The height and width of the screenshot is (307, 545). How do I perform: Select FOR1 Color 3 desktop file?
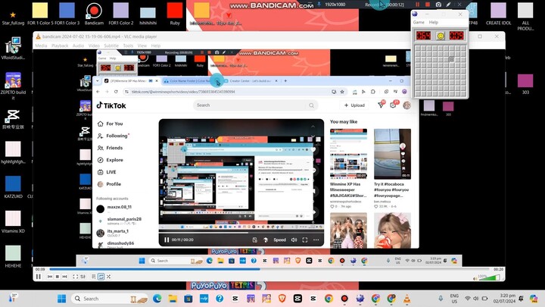pos(67,14)
